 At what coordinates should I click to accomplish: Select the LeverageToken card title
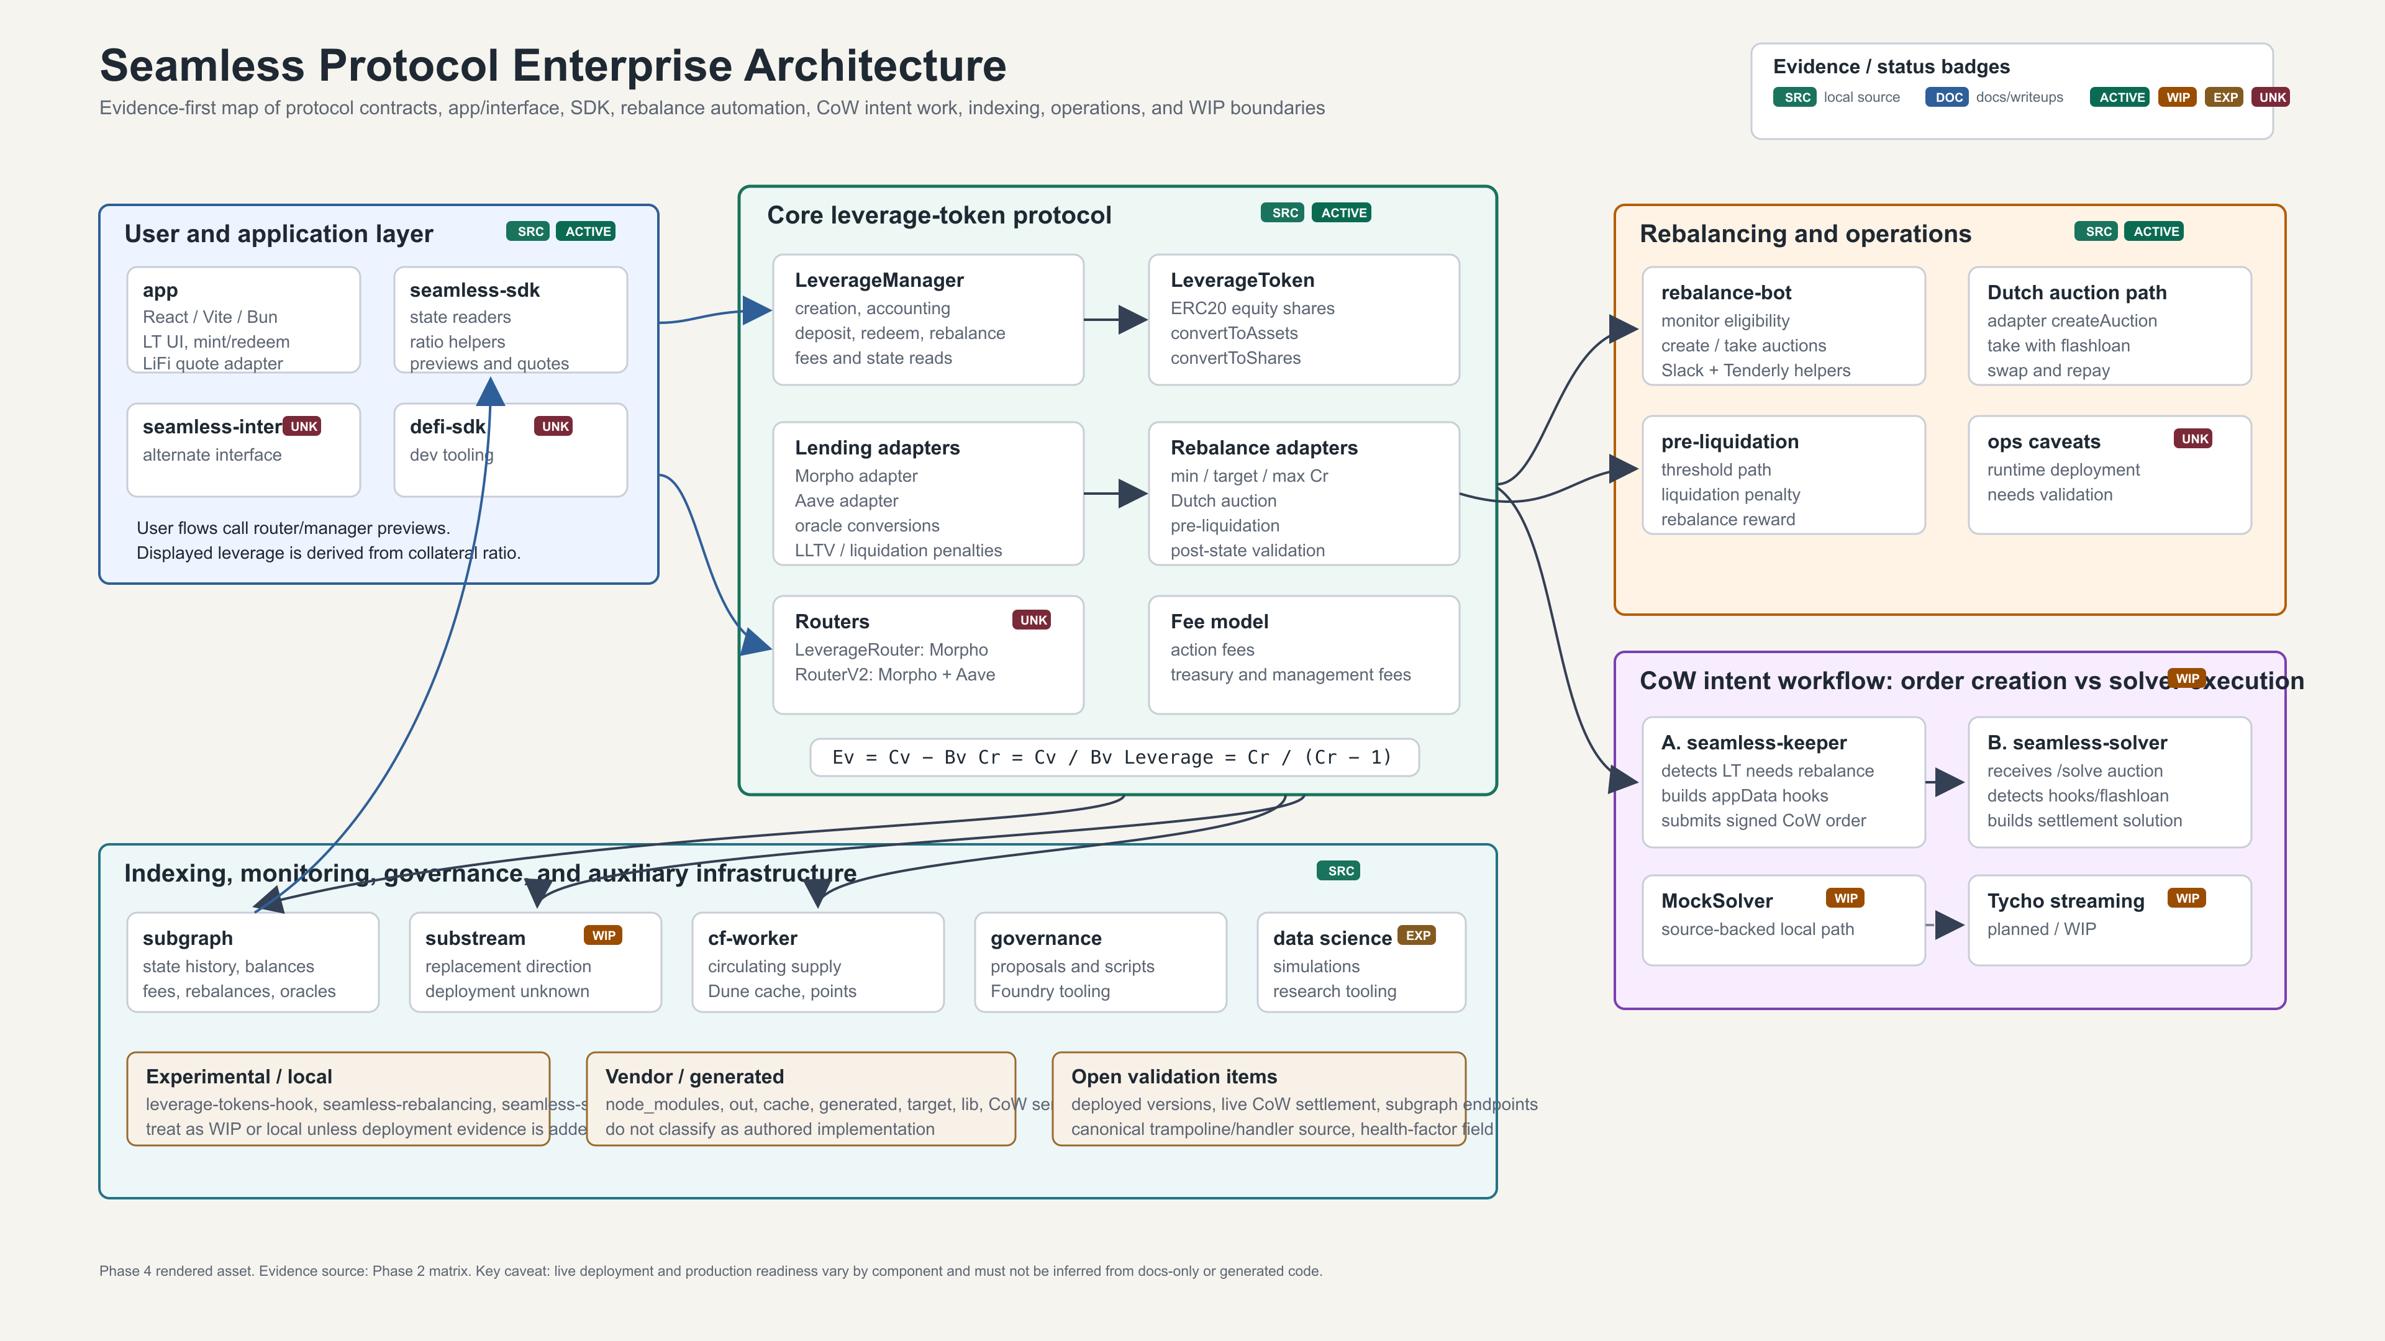coord(1242,281)
